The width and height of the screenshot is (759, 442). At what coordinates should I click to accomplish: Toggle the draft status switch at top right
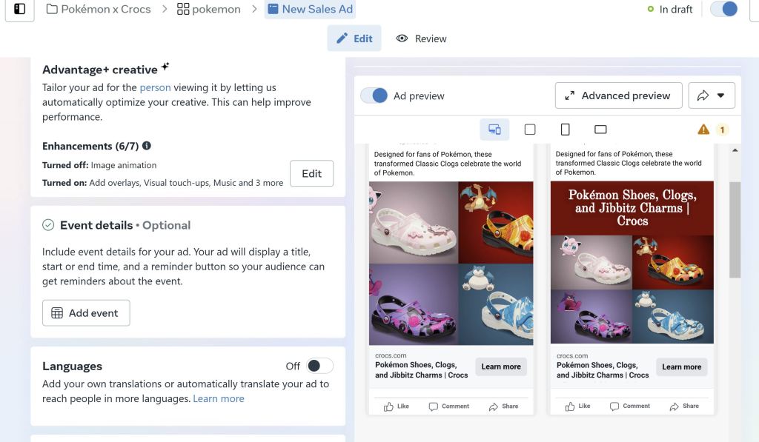(723, 10)
